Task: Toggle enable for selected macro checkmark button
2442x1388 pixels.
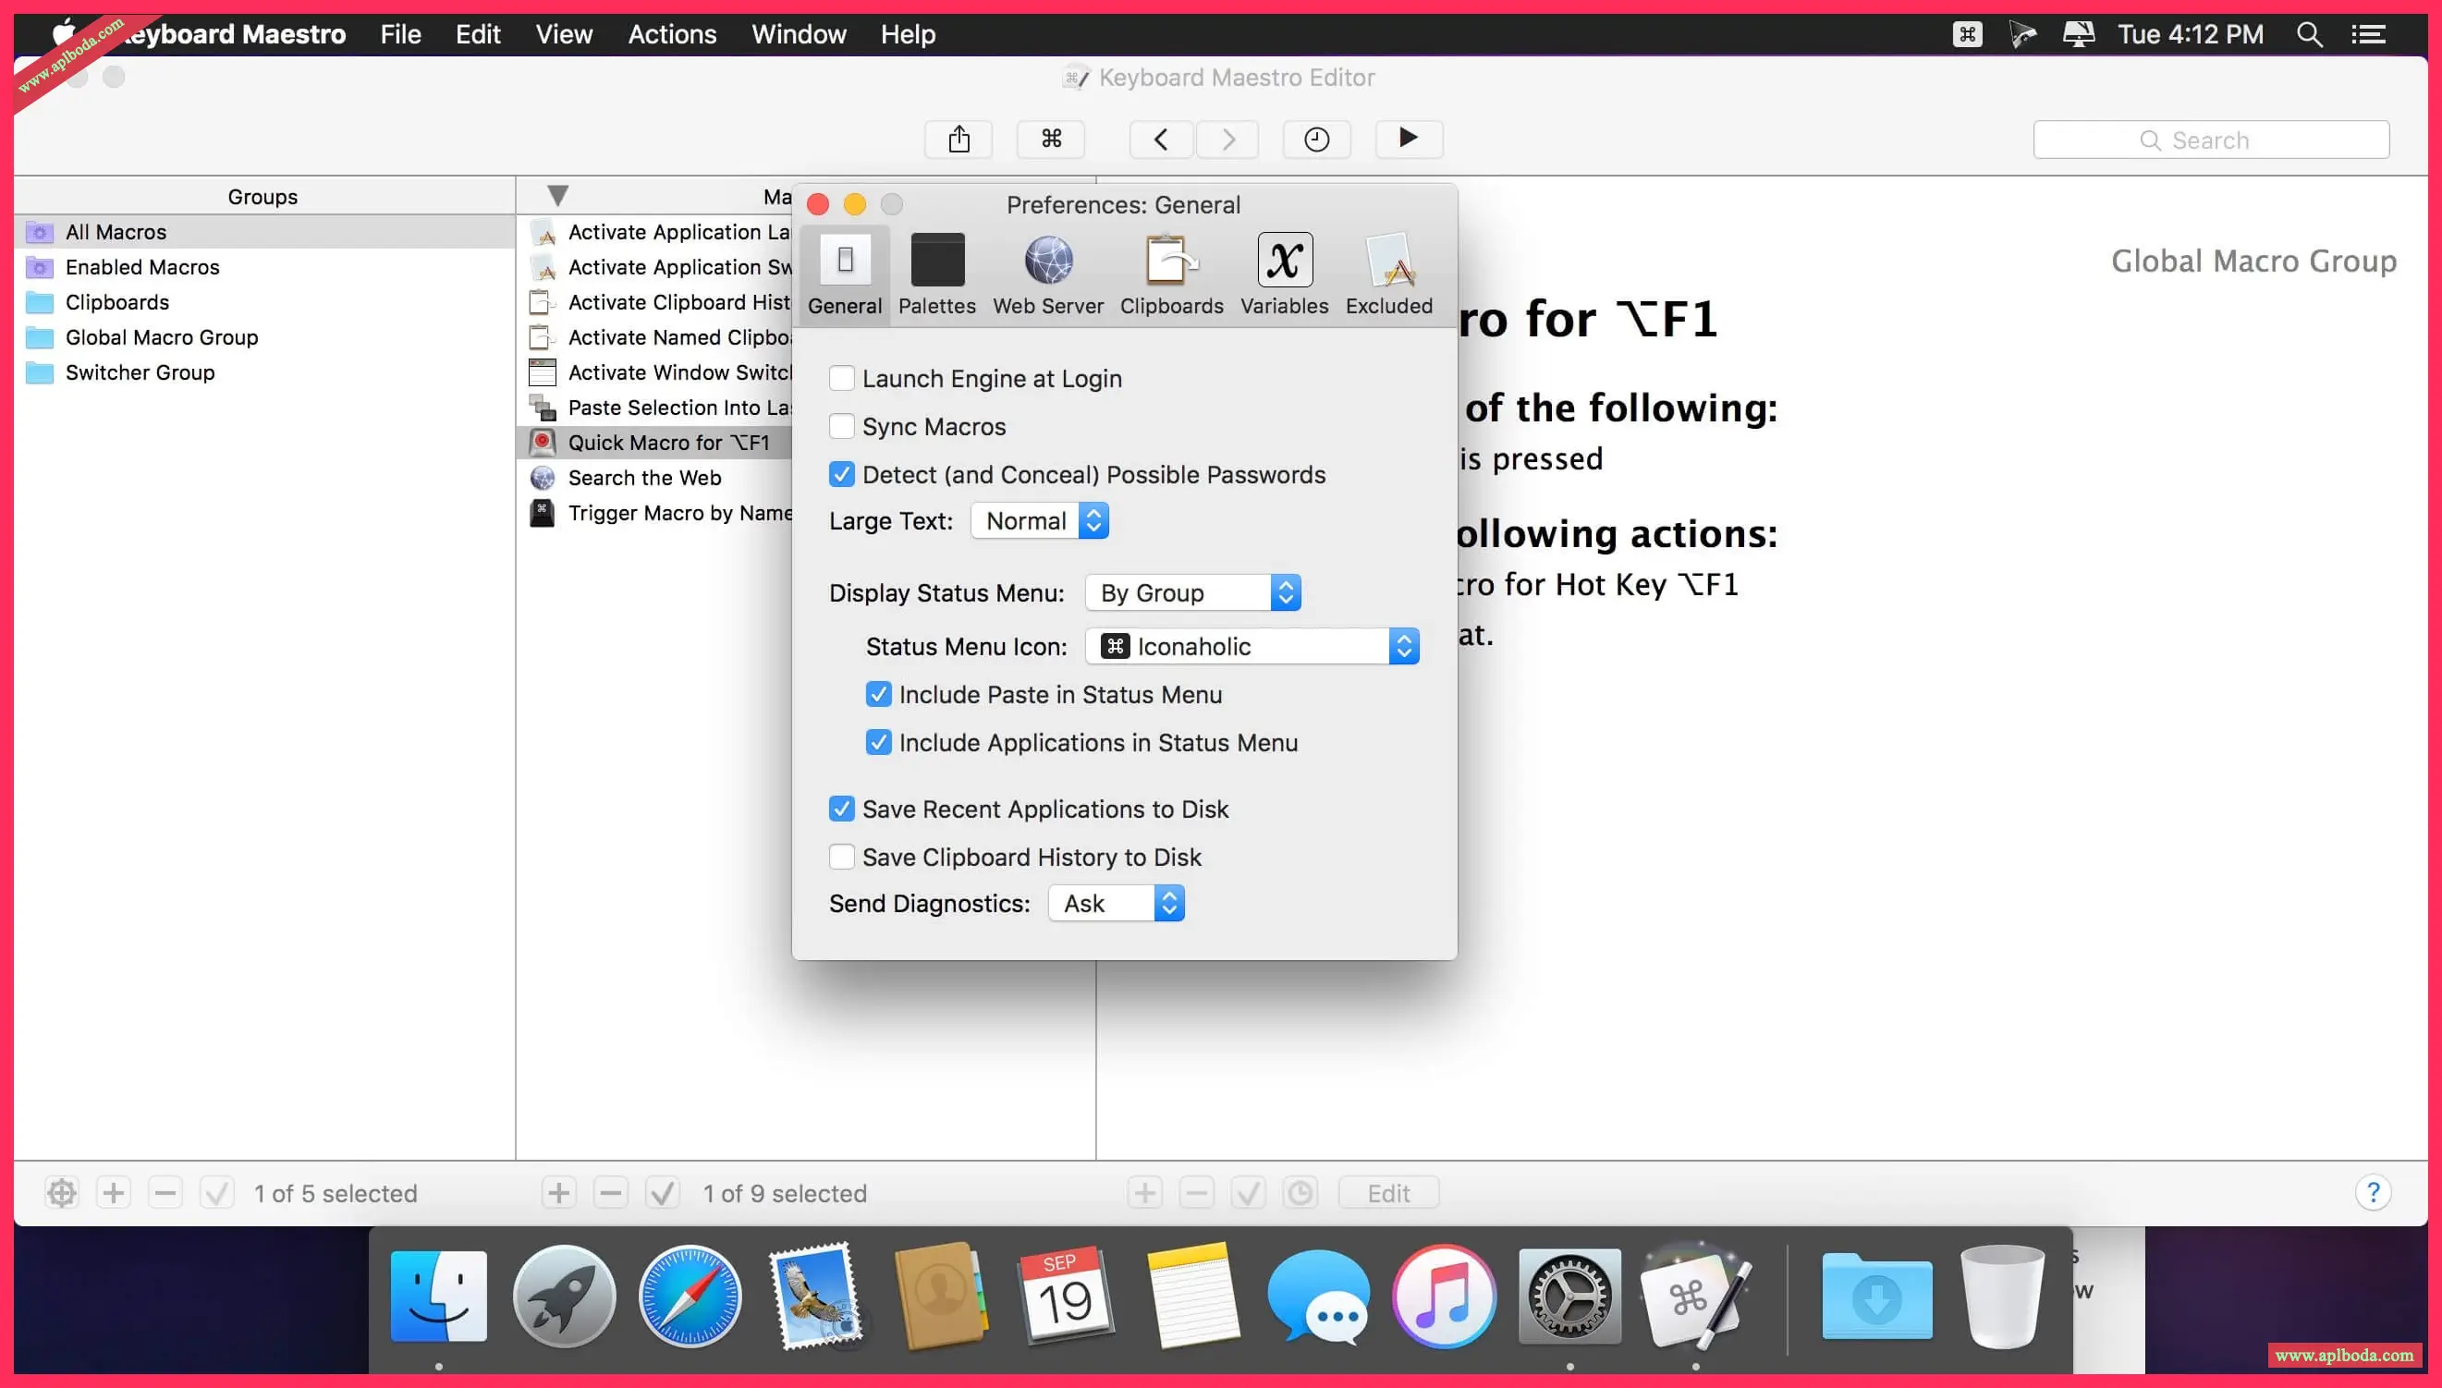Action: point(663,1193)
